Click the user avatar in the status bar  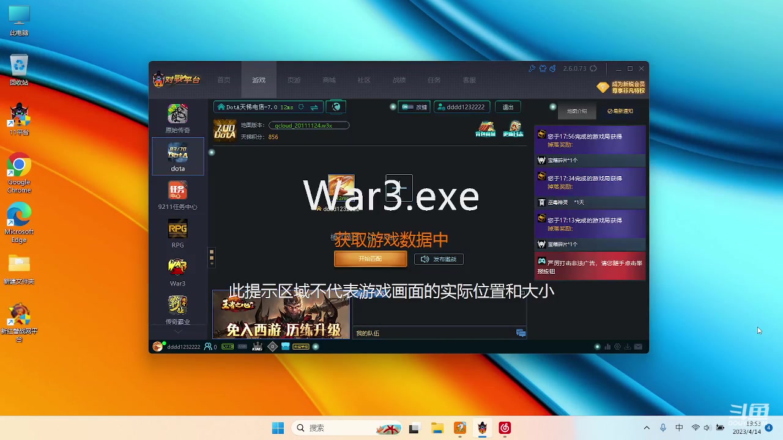[x=158, y=346]
